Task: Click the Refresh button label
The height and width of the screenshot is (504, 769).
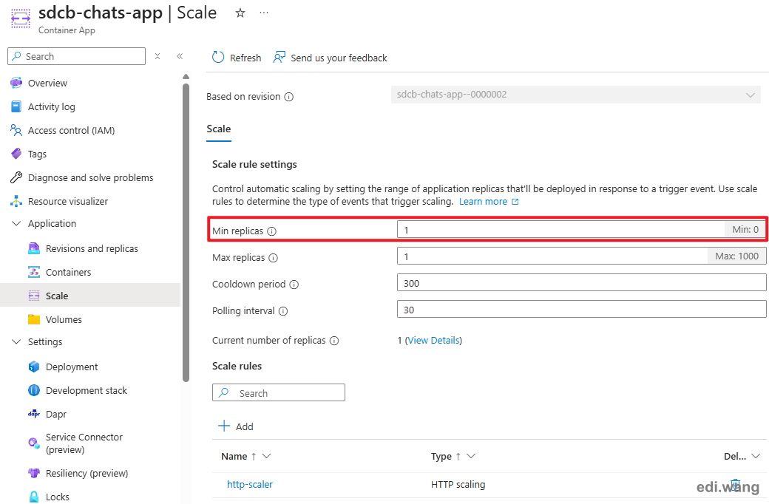Action: coord(245,58)
